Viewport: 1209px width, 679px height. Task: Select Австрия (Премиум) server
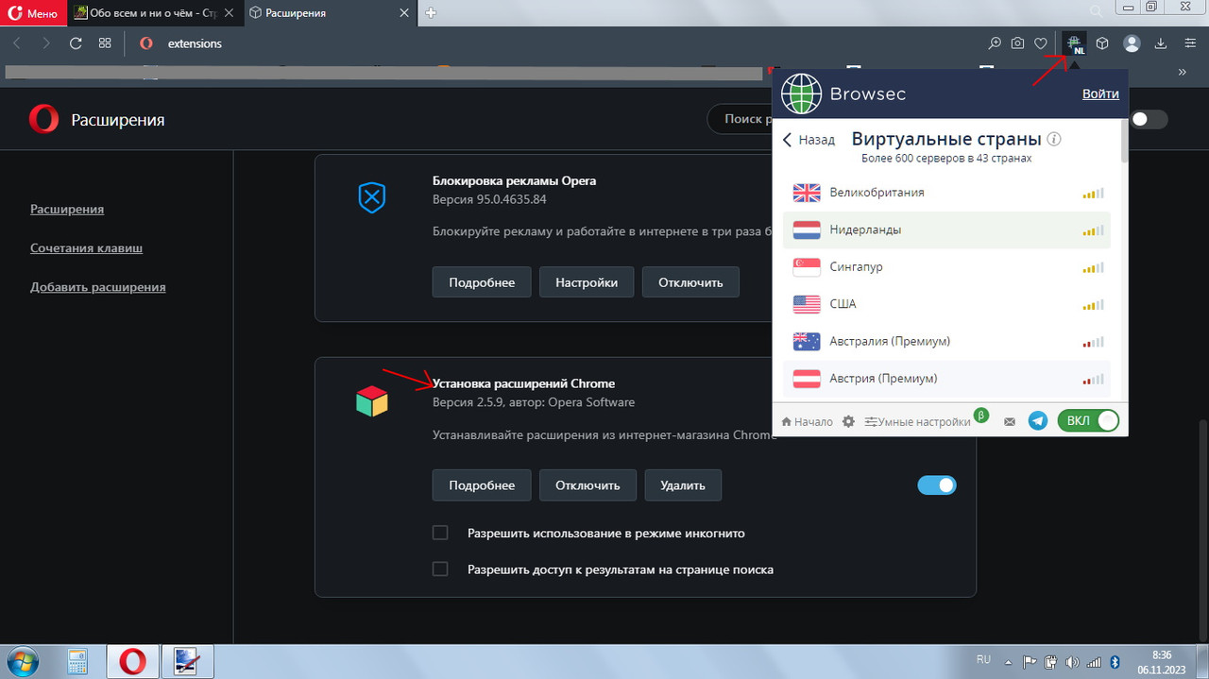coord(946,378)
